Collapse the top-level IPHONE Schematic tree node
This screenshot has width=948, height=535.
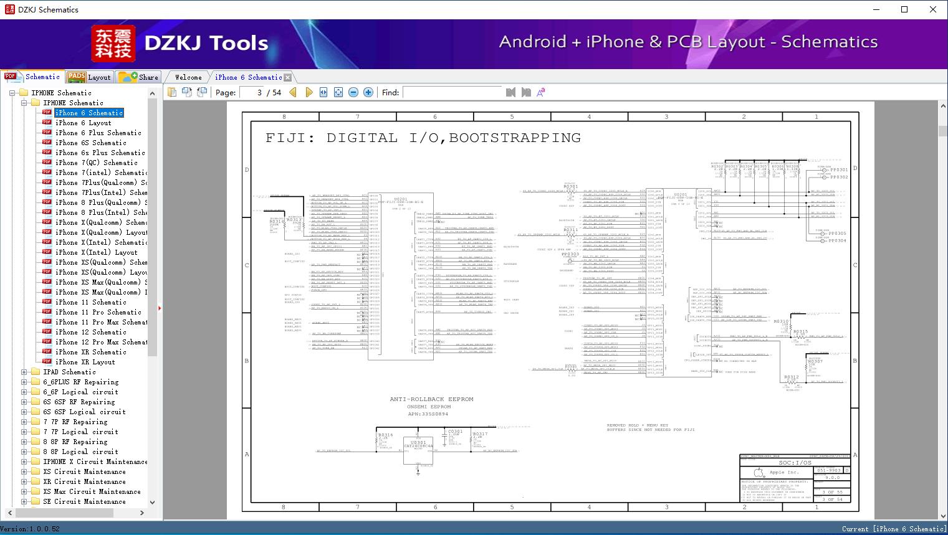tap(12, 93)
